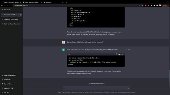Select the Create Resume HTML conversation
Screen dimensions: 170x95
pos(10,15)
